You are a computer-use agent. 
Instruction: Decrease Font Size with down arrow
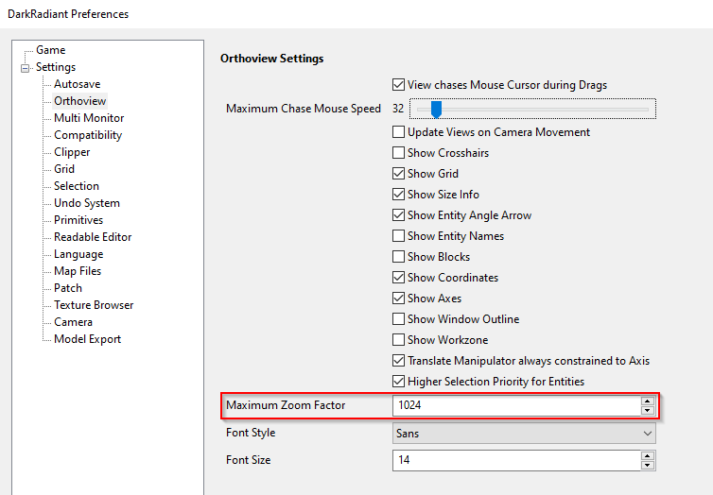[x=648, y=465]
